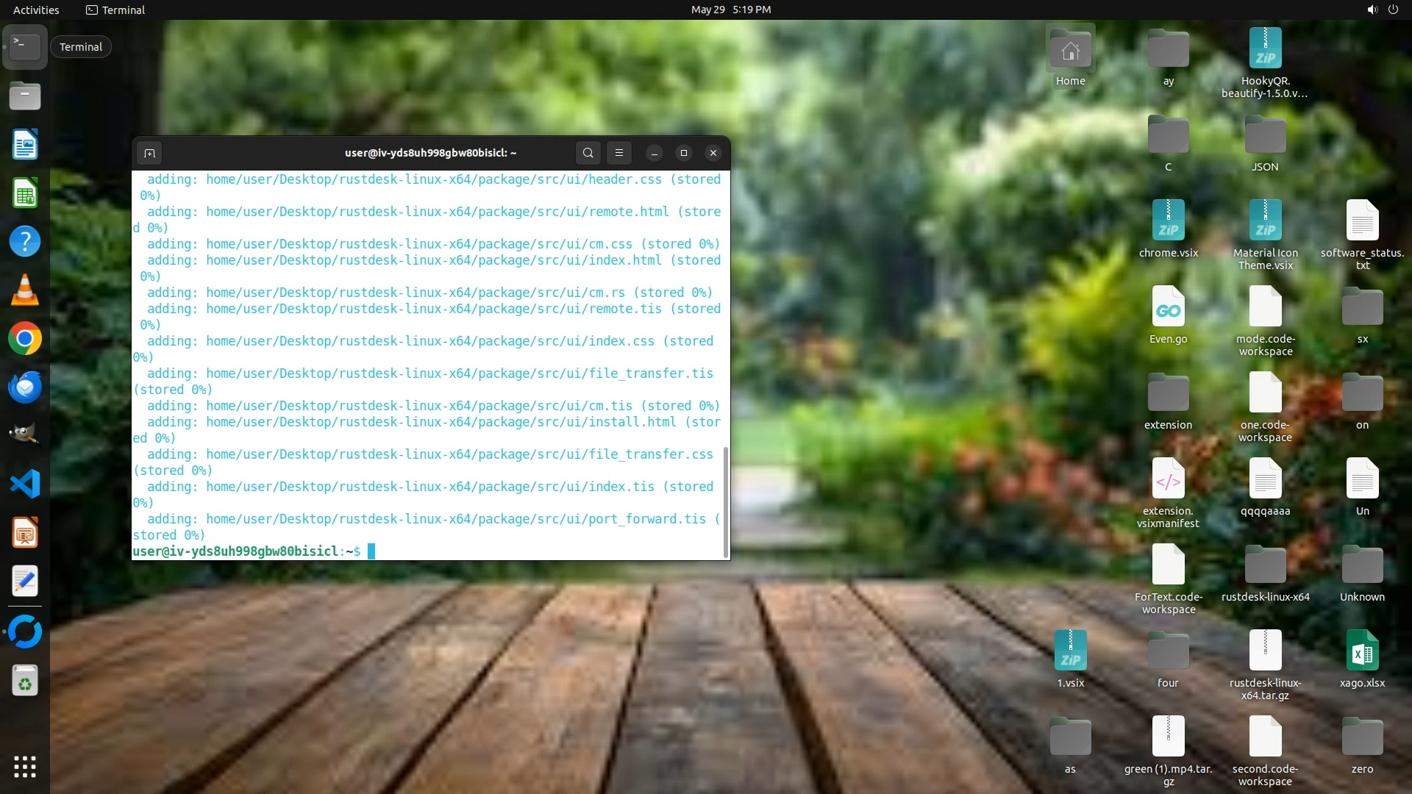
Task: Click at the terminal command prompt
Action: click(x=371, y=551)
